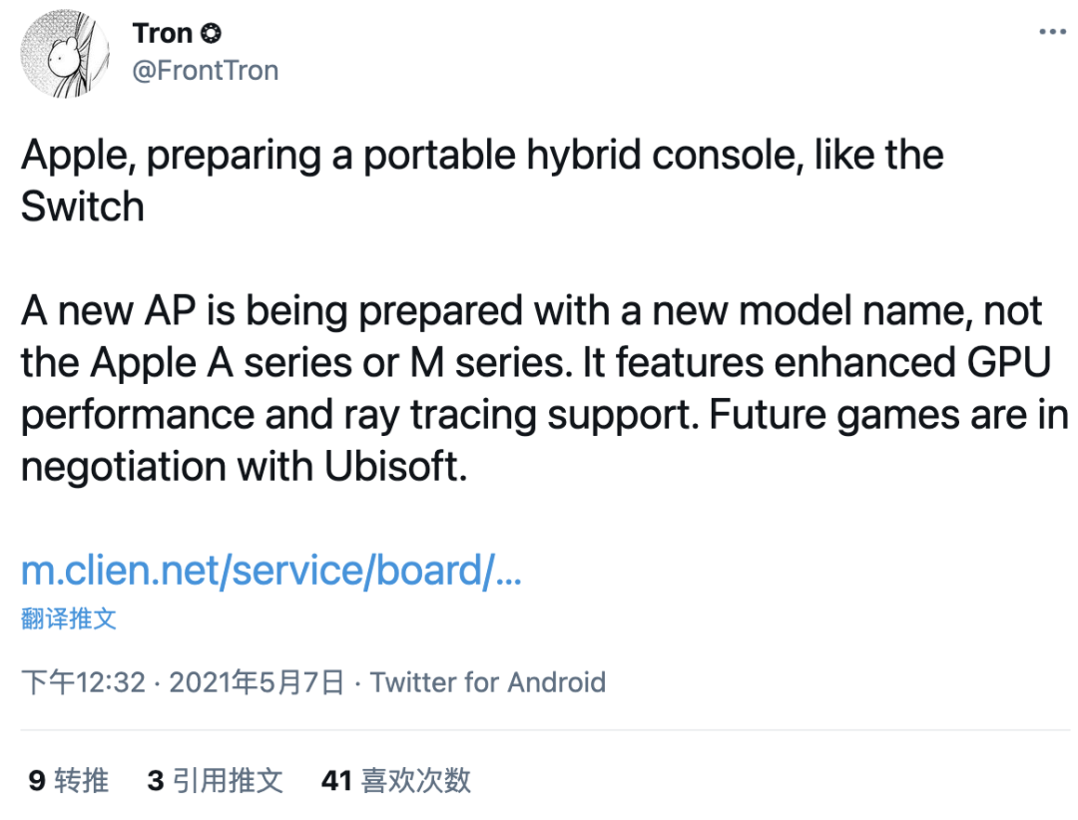The height and width of the screenshot is (820, 1078).
Task: Click the display name Tron
Action: pyautogui.click(x=163, y=33)
